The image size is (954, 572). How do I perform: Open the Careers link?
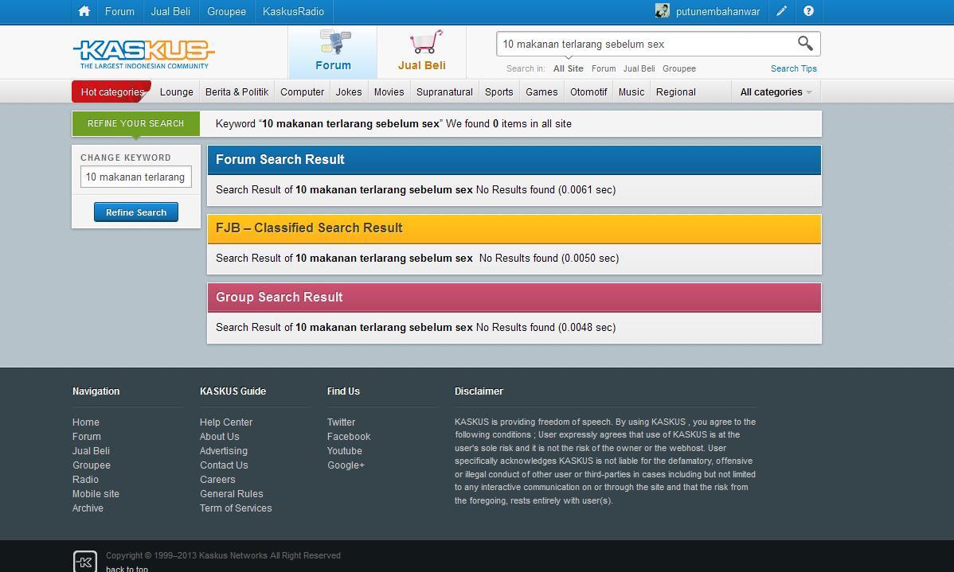[217, 479]
